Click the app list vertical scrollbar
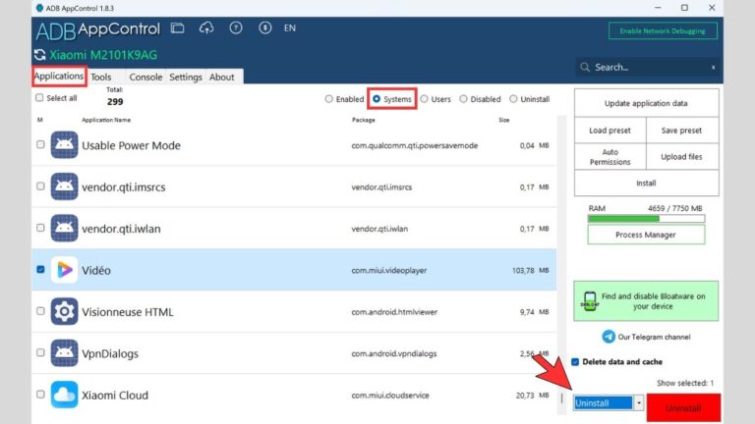Image resolution: width=755 pixels, height=424 pixels. [x=561, y=264]
